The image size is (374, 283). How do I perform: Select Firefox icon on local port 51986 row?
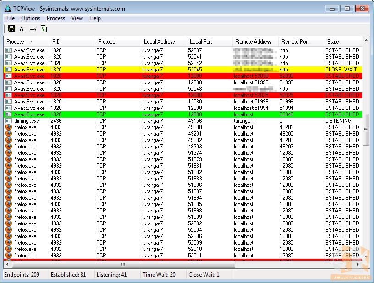[x=9, y=185]
